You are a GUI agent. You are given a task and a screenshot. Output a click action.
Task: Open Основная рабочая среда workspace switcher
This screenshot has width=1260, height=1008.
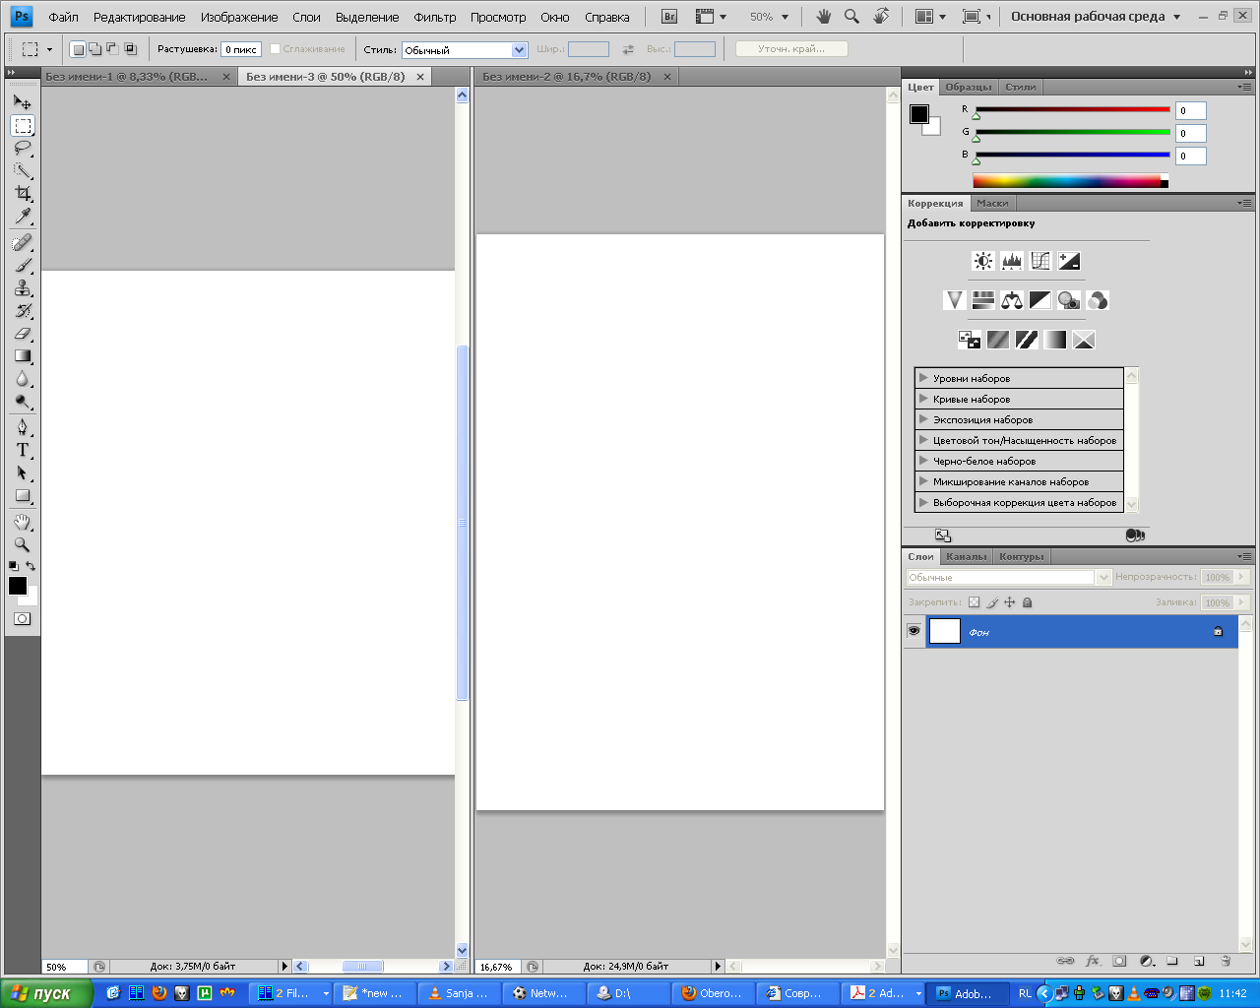(1095, 17)
